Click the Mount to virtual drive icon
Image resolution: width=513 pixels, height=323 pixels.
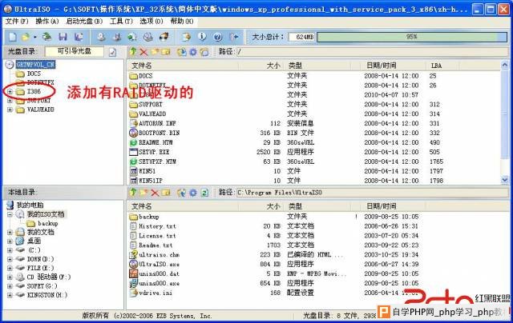[x=147, y=37]
